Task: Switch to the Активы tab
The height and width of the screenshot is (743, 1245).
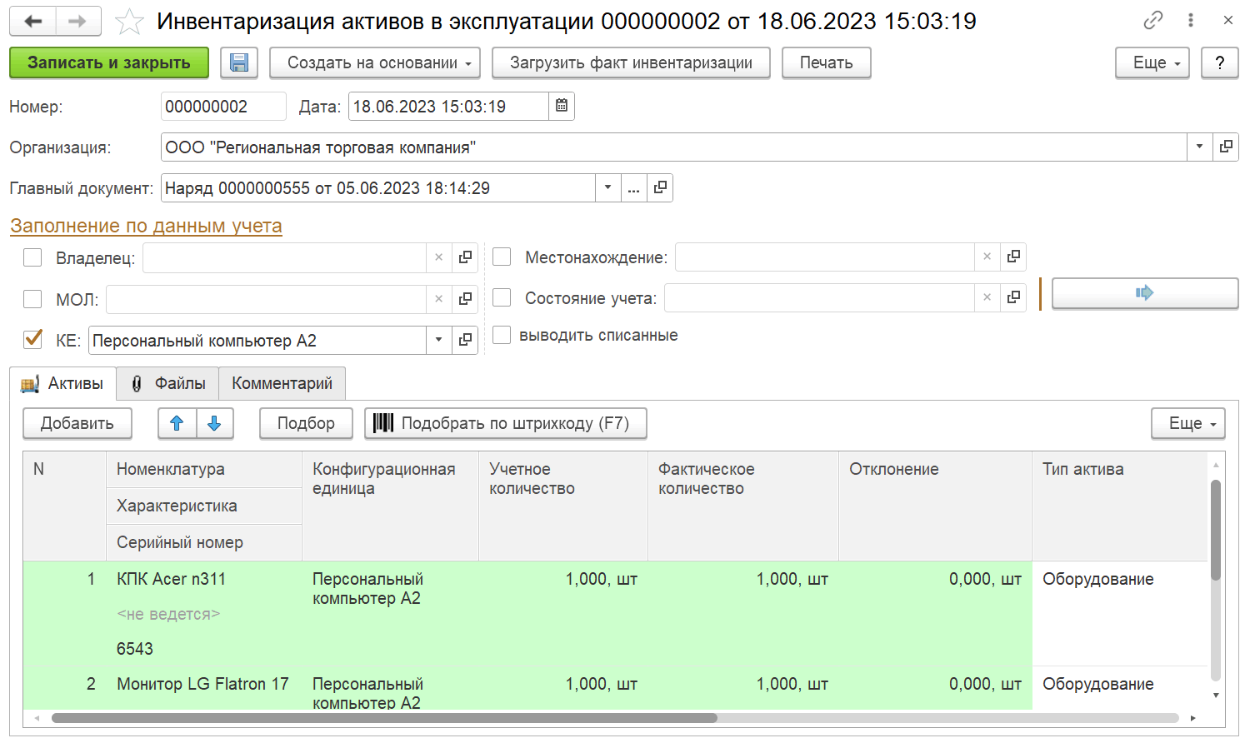Action: click(x=62, y=383)
